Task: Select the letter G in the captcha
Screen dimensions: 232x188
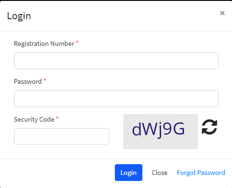Action: 179,129
